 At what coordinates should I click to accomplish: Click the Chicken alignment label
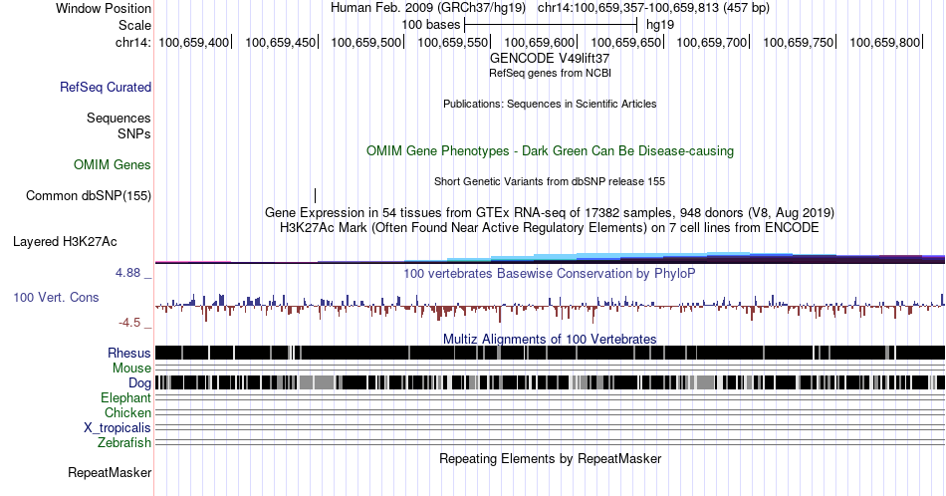tap(127, 412)
